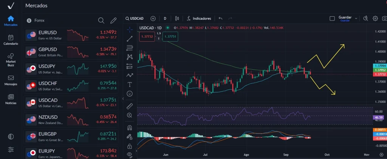Choose the ruler measure tool
This screenshot has height=159, width=387.
click(x=130, y=106)
